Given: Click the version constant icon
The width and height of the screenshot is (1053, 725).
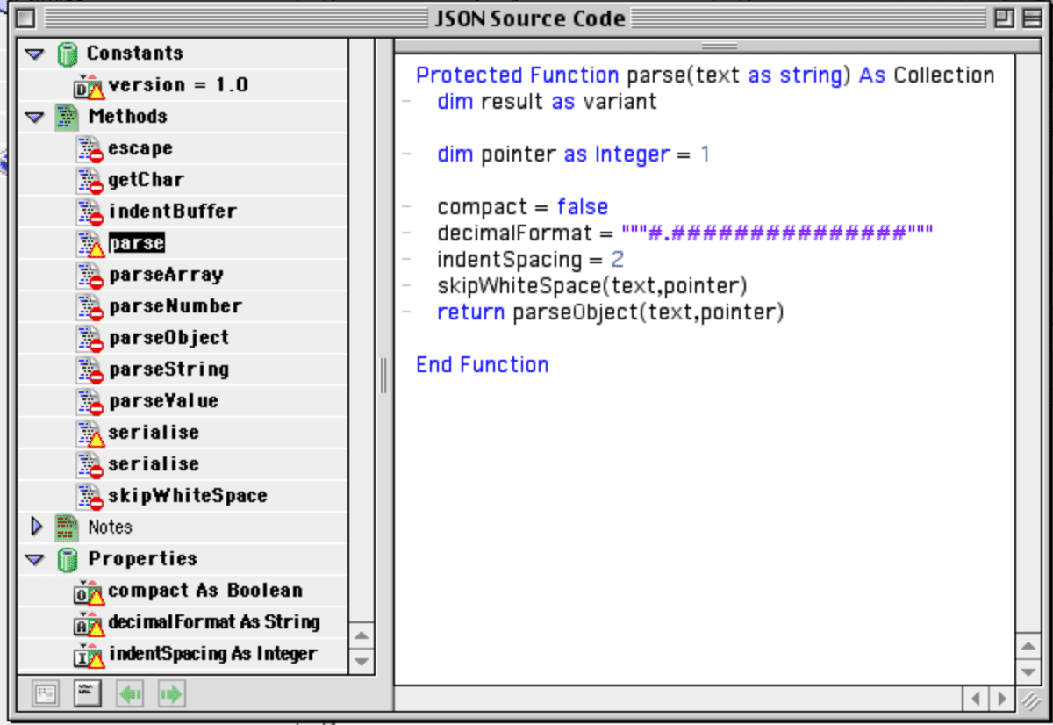Looking at the screenshot, I should (x=90, y=85).
